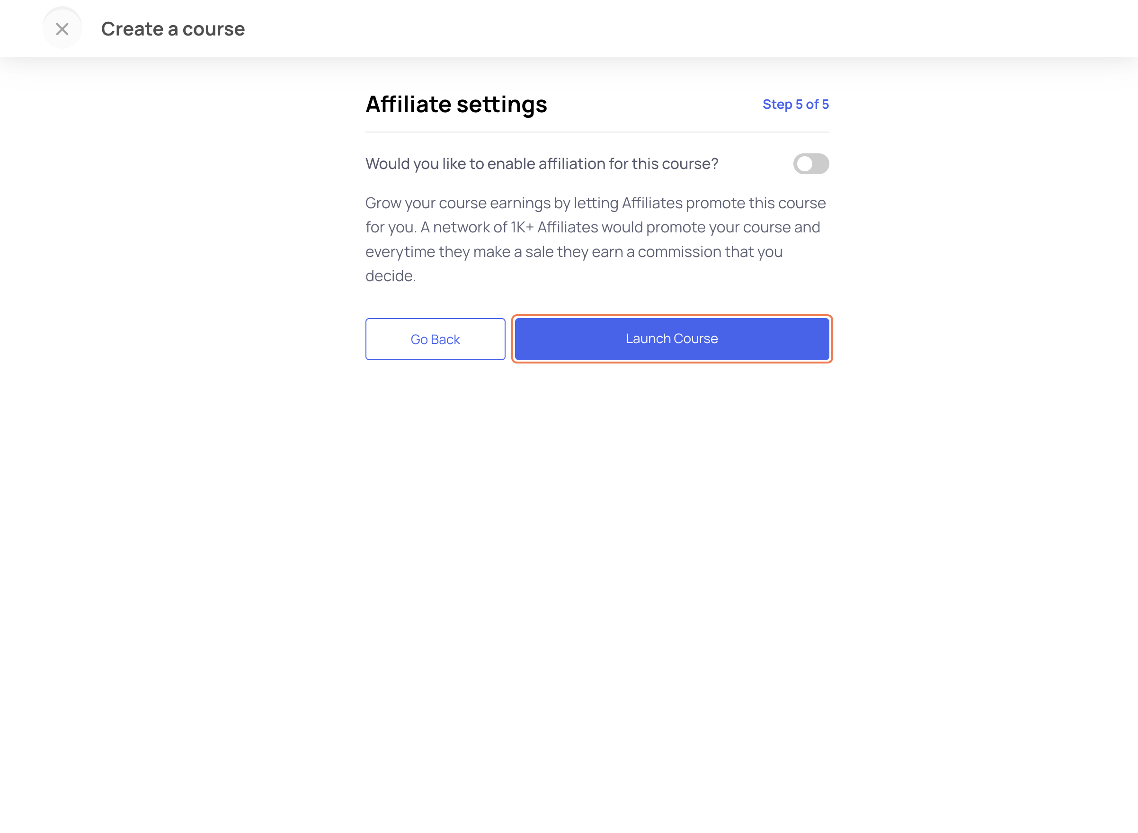The width and height of the screenshot is (1138, 833).
Task: Click the X icon beside Create a course
Action: [x=62, y=29]
